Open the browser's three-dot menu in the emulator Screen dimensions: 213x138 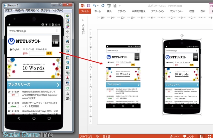(x=57, y=31)
